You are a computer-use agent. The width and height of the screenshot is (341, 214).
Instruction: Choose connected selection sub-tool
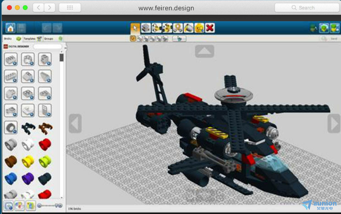click(146, 39)
